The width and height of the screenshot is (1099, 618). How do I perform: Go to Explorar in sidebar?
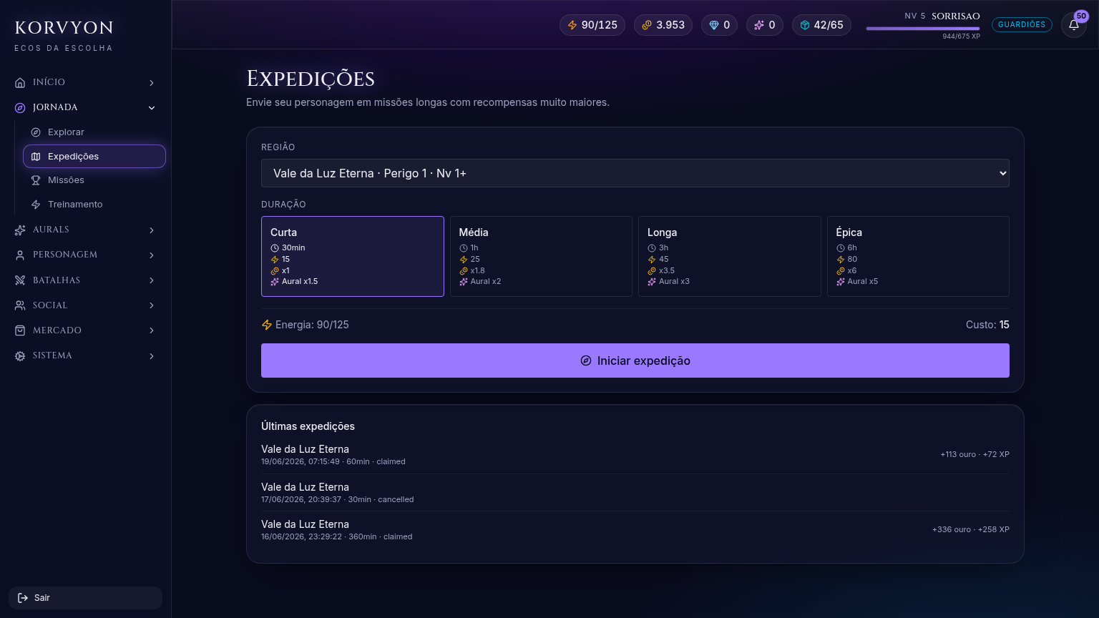[x=94, y=132]
